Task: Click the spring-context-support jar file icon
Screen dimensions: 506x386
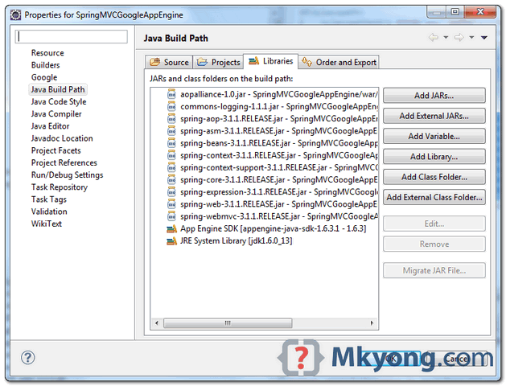Action: coord(171,168)
